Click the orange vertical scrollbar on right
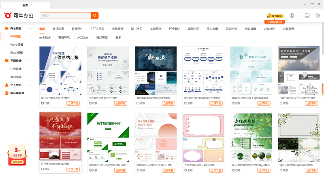The height and width of the screenshot is (174, 324). [322, 89]
